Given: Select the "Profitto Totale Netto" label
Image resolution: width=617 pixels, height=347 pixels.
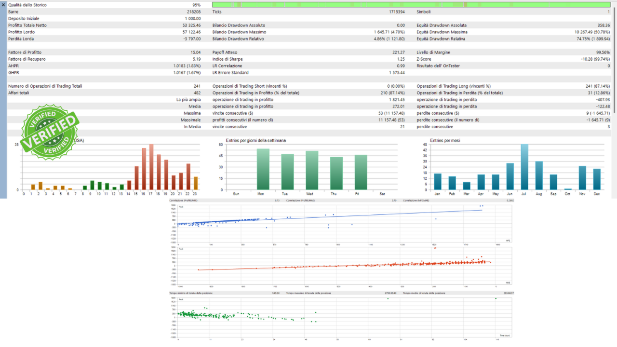Looking at the screenshot, I should 27,25.
